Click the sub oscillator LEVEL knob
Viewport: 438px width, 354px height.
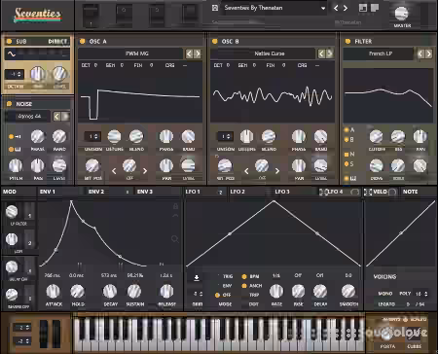[x=59, y=74]
